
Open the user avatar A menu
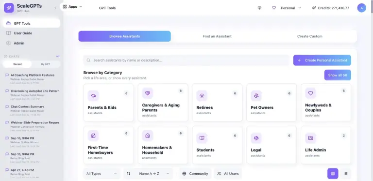(x=361, y=8)
